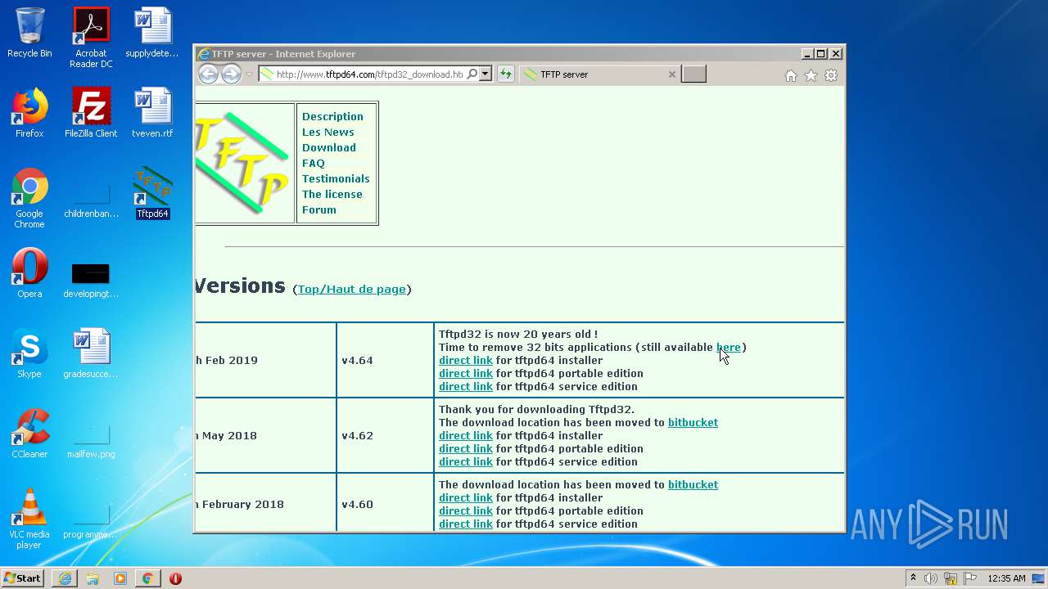The width and height of the screenshot is (1048, 589).
Task: Launch CCleaner from the desktop
Action: pos(29,434)
